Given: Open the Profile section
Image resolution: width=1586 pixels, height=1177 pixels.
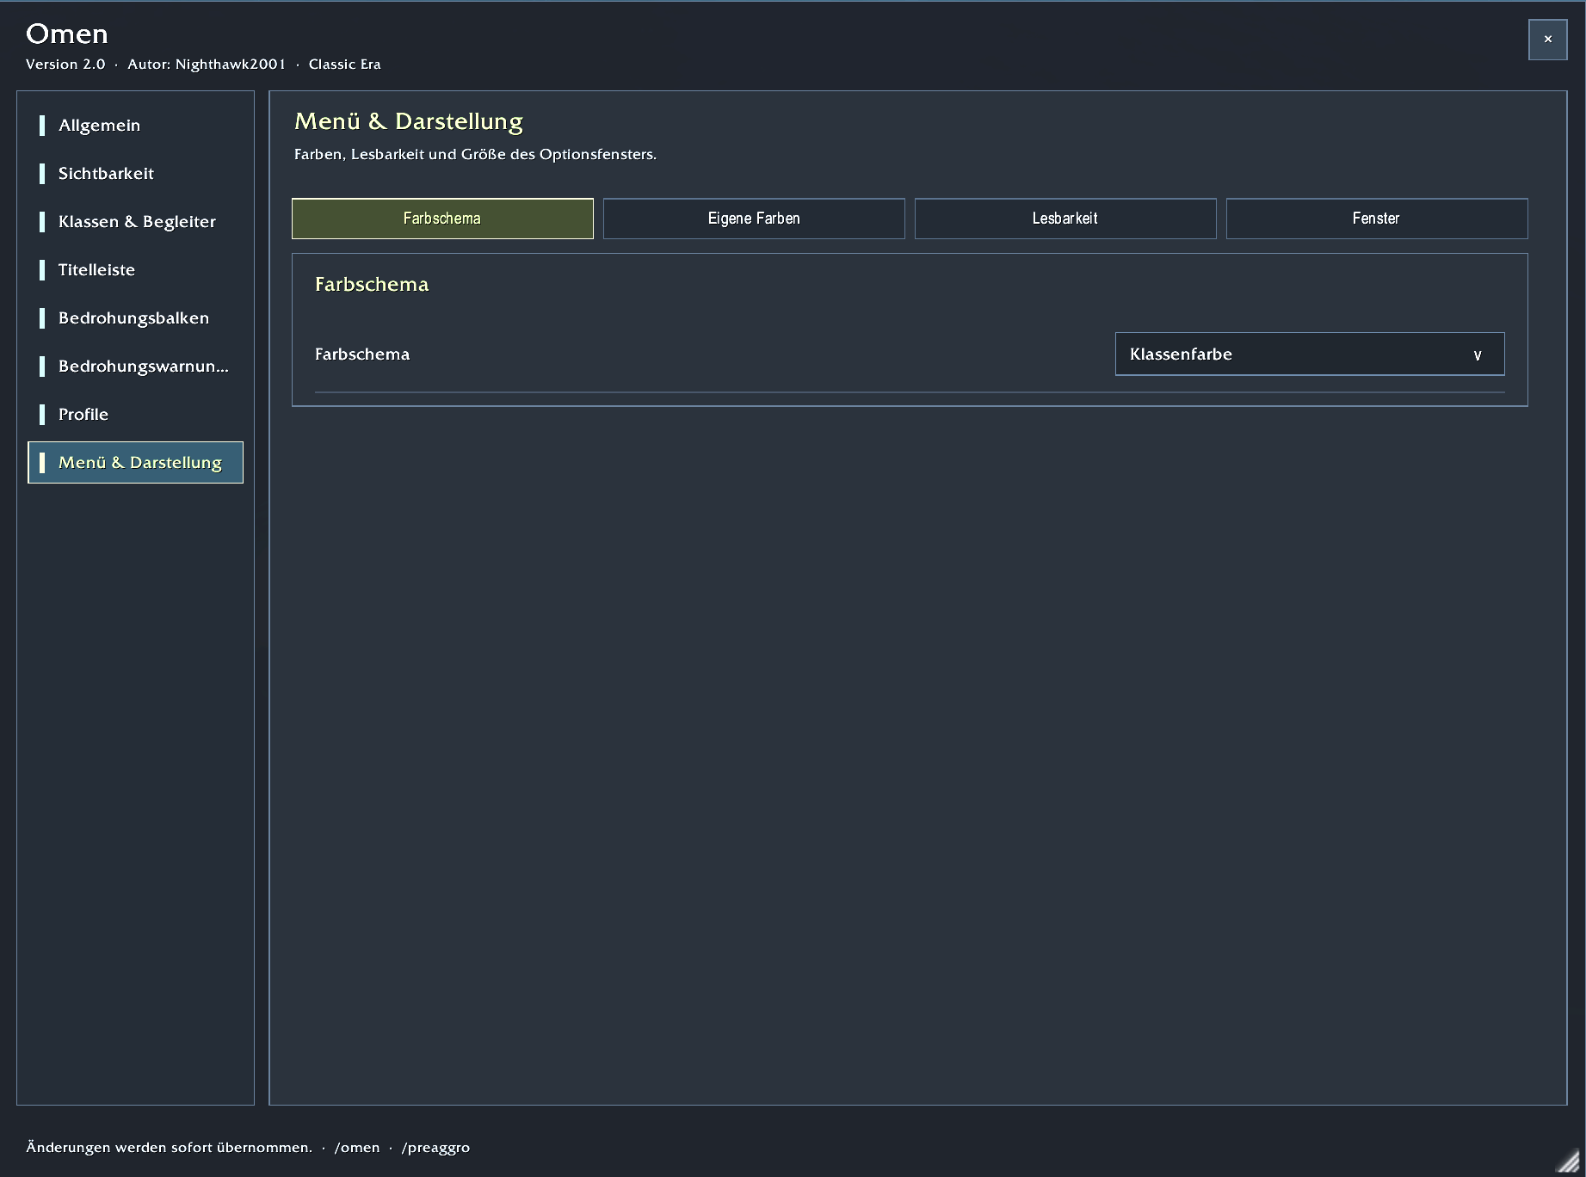Looking at the screenshot, I should [135, 415].
